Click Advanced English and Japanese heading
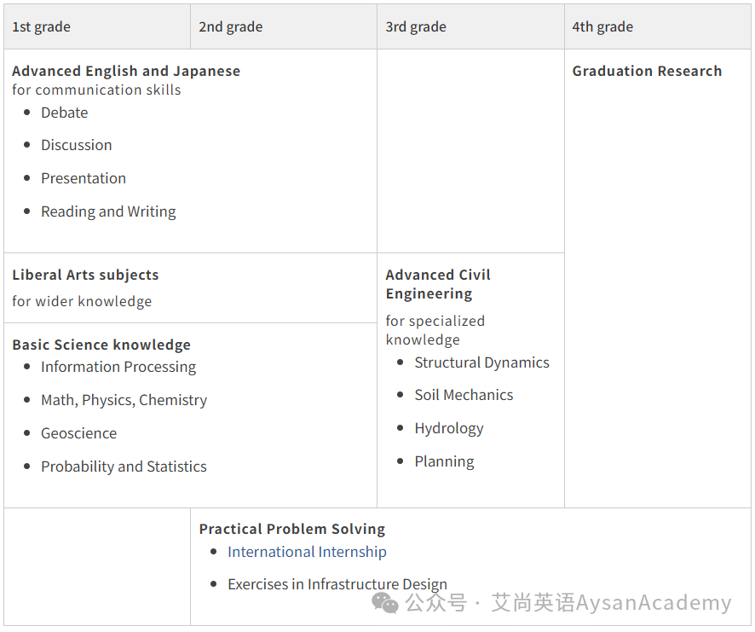The width and height of the screenshot is (755, 632). click(126, 71)
